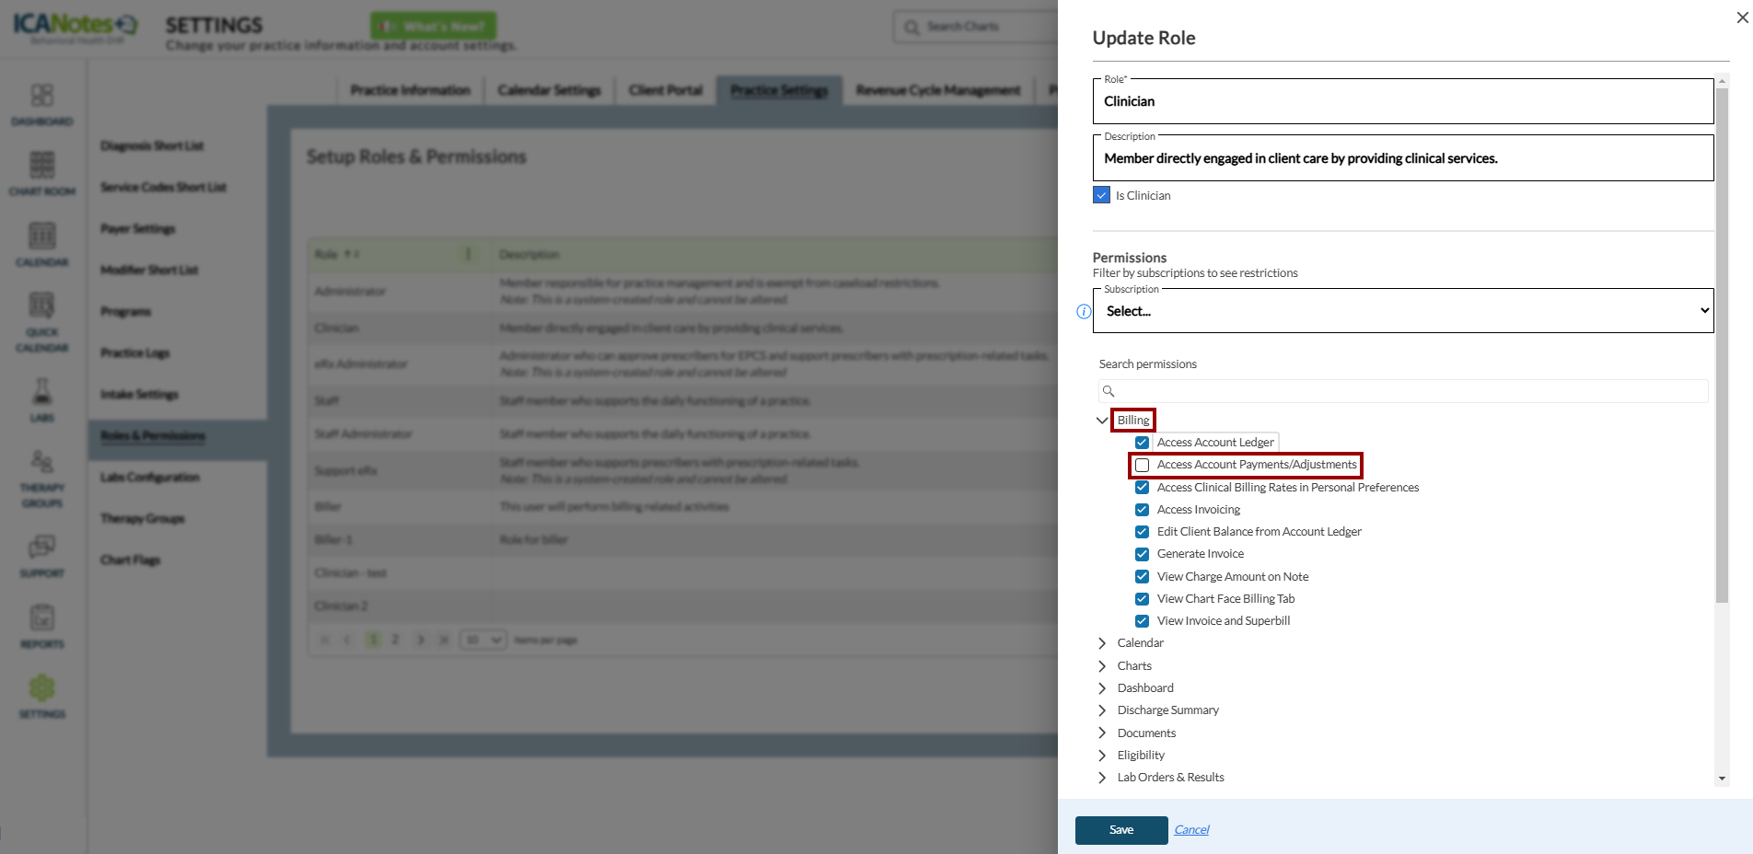Enable Access Account Payments/Adjustments permission
Viewport: 1753px width, 854px height.
(1143, 466)
